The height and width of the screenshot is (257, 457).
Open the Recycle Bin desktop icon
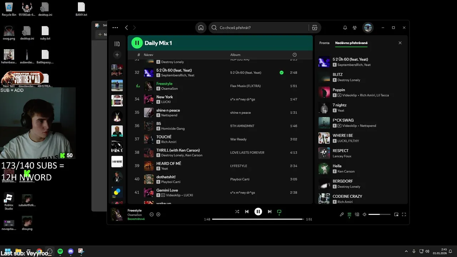click(9, 9)
